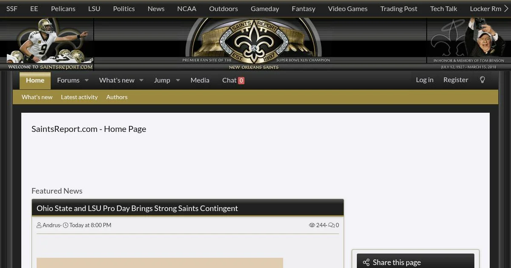Open Latest activity in the sub-navigation
This screenshot has height=268, width=511.
(x=79, y=97)
